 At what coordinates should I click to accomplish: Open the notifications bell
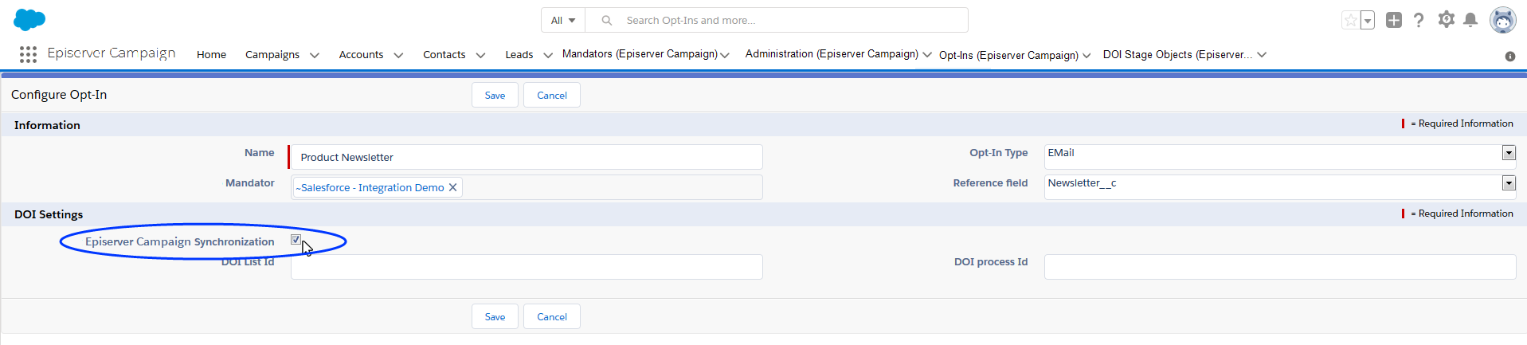click(1470, 20)
